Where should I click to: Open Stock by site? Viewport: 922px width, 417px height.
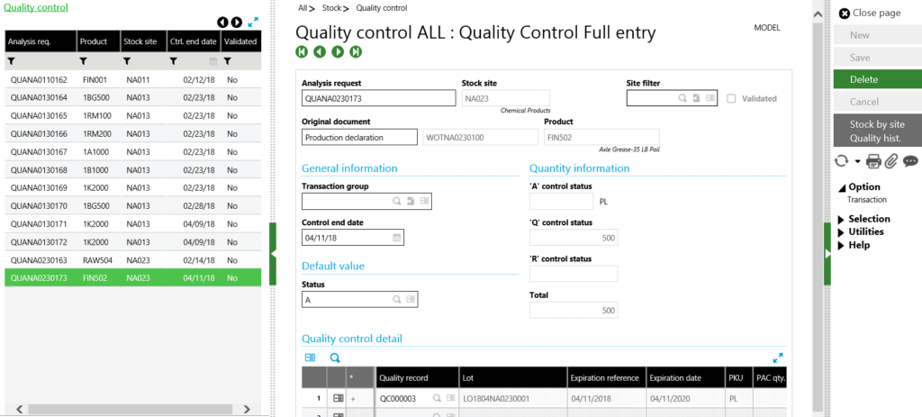click(877, 124)
